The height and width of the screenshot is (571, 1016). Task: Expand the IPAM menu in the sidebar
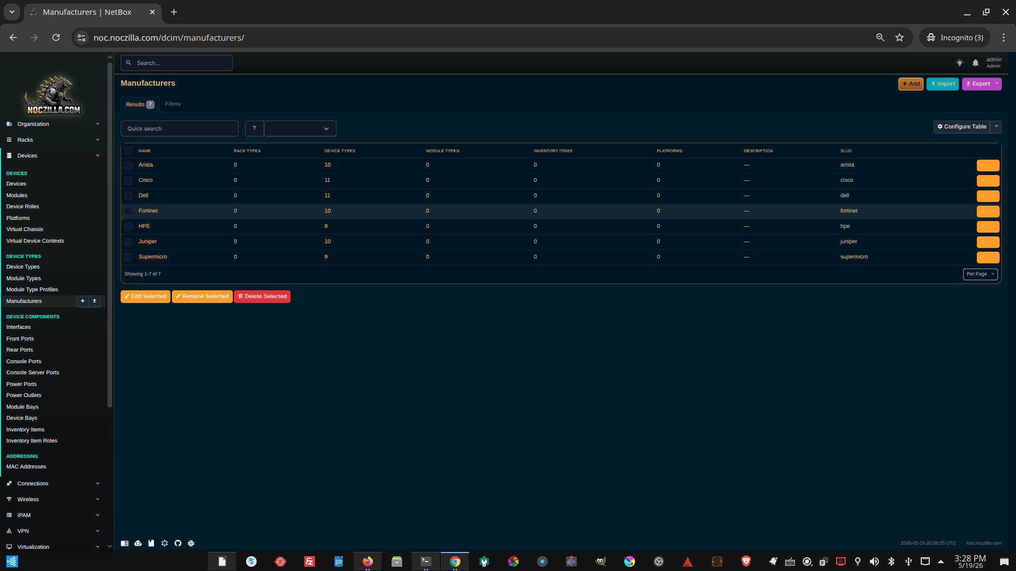point(53,515)
